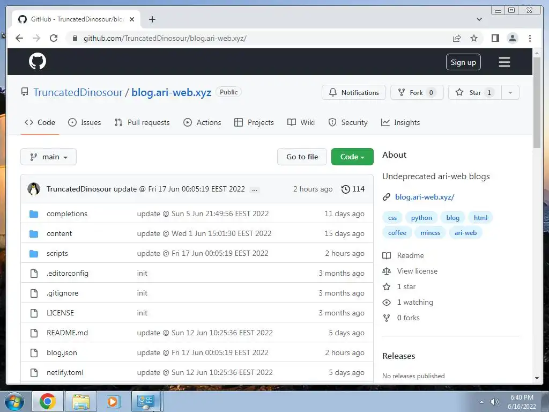This screenshot has height=412, width=549.
Task: Switch to the Insights tab
Action: 400,122
